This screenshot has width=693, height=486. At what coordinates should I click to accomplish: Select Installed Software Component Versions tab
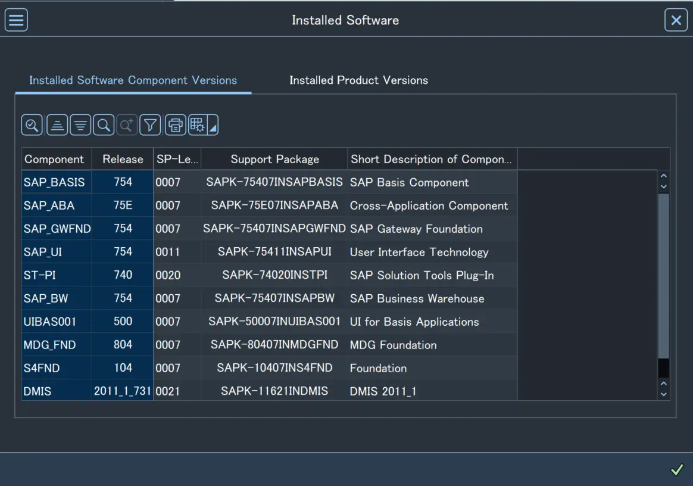coord(133,80)
